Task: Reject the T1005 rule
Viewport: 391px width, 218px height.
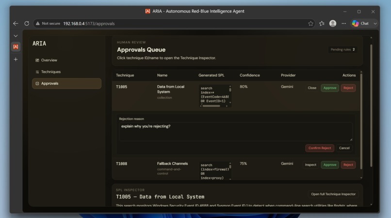Action: (348, 88)
